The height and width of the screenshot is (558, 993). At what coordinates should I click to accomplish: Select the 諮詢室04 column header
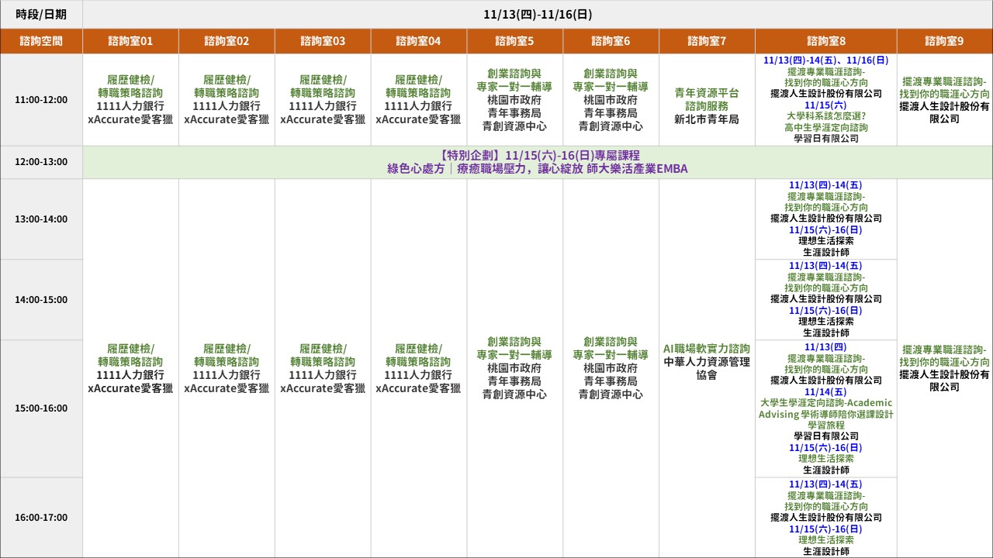pos(418,41)
